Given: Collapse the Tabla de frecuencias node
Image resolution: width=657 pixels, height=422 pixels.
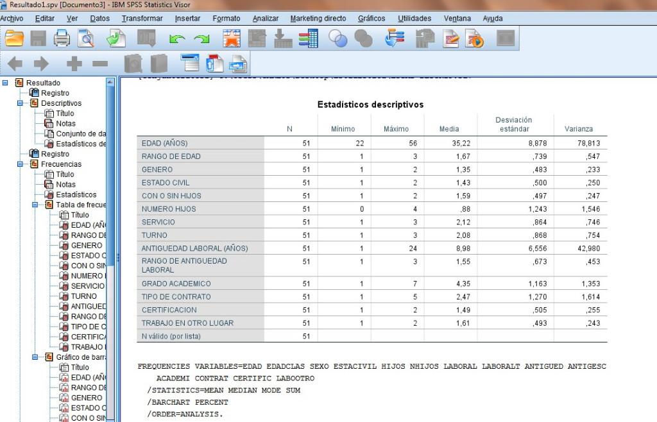Looking at the screenshot, I should (x=35, y=205).
